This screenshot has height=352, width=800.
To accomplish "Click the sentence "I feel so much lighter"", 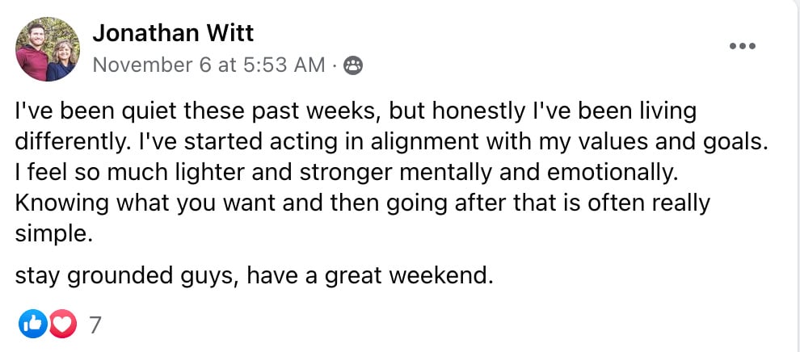I will tap(348, 174).
